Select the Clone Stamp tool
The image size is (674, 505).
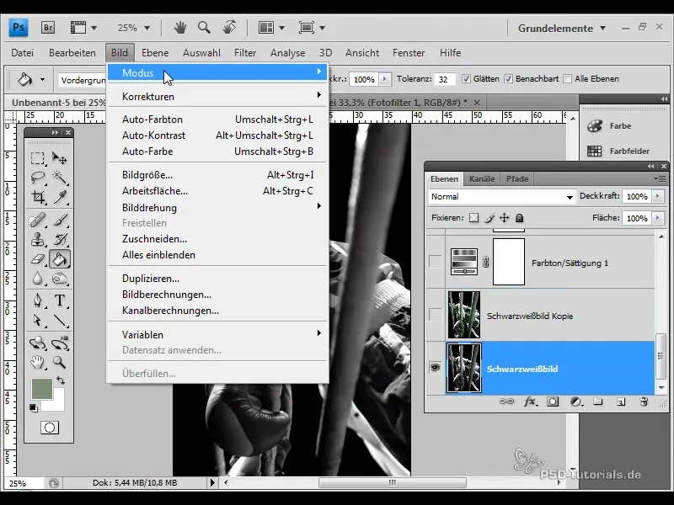(x=38, y=239)
